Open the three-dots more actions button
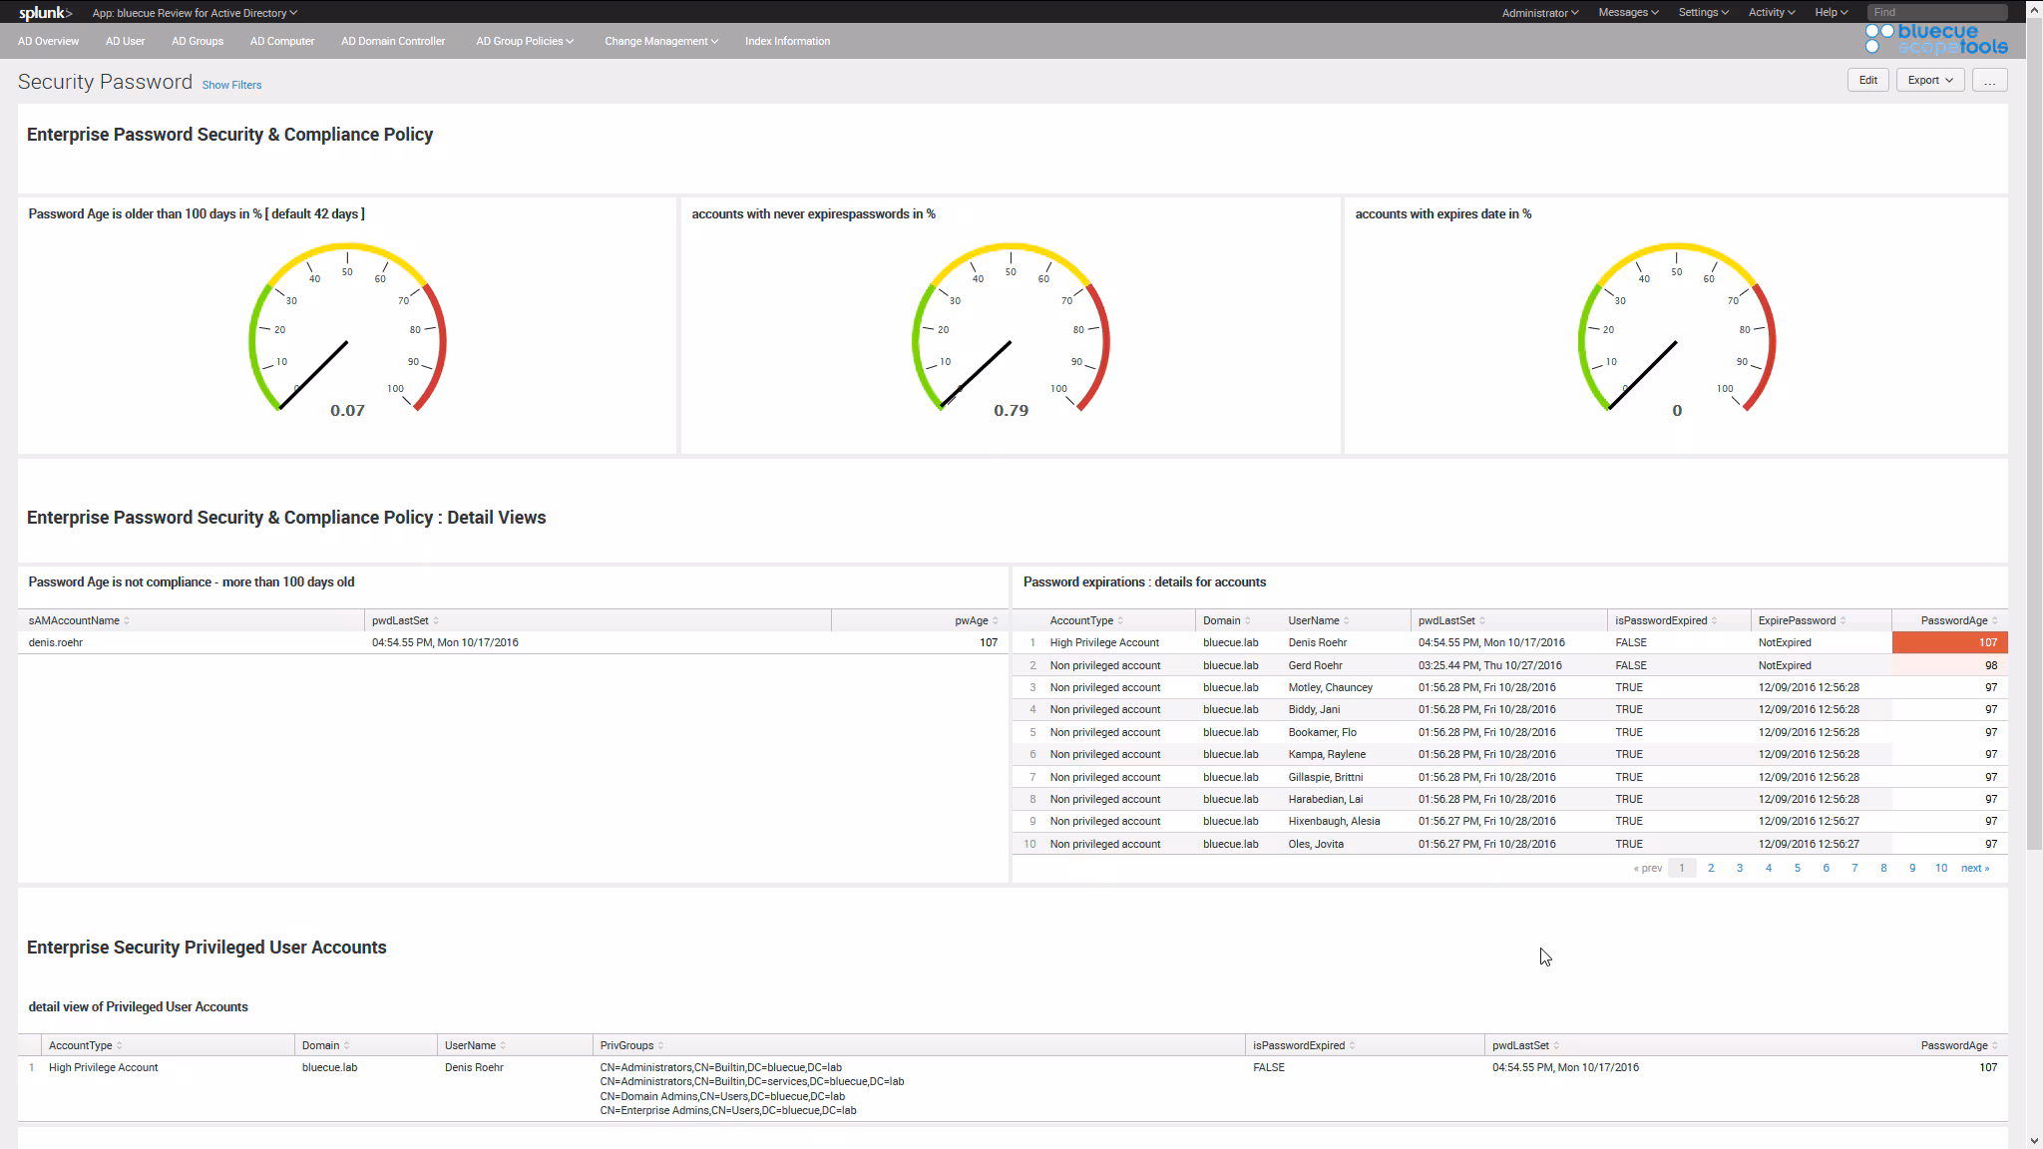Screen dimensions: 2043x1149 [1989, 81]
